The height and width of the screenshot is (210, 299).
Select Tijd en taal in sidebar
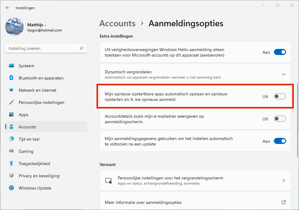[29, 139]
